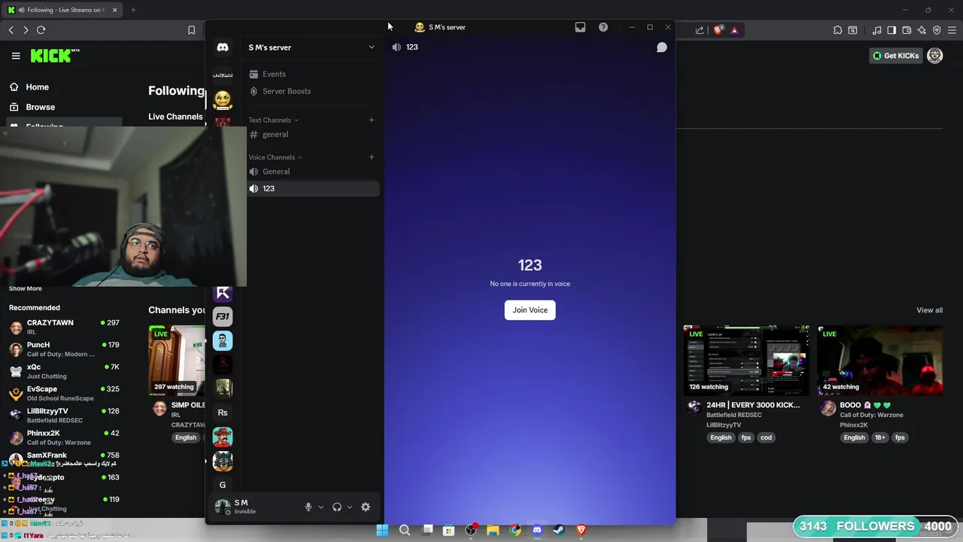Open xQc recommended channel
This screenshot has height=542, width=963.
64,371
